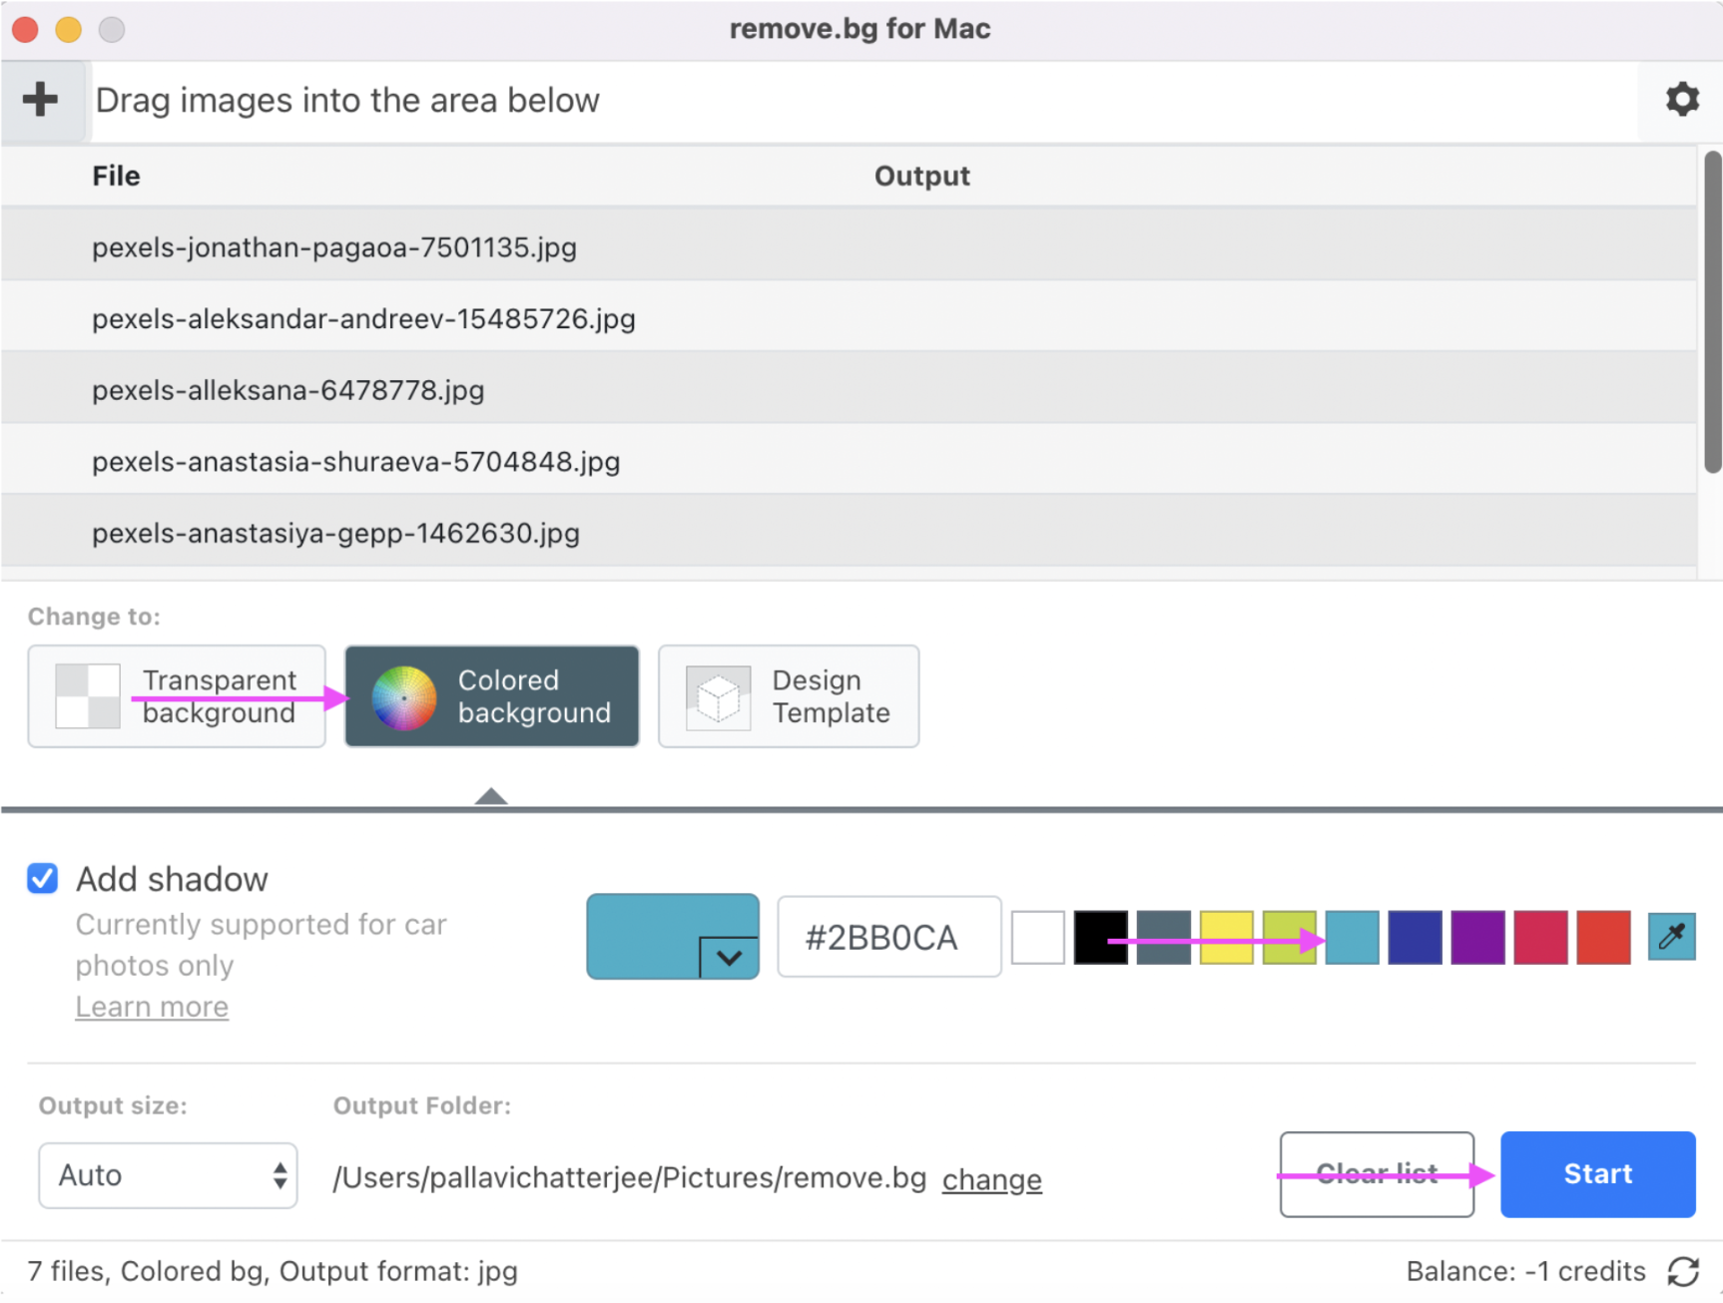This screenshot has width=1723, height=1303.
Task: Toggle the Add shadow checkbox
Action: pos(43,879)
